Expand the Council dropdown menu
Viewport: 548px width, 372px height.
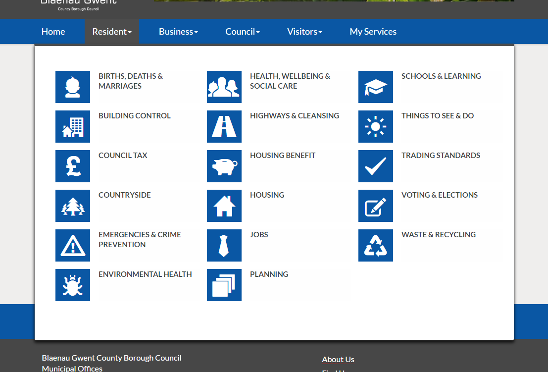click(243, 32)
